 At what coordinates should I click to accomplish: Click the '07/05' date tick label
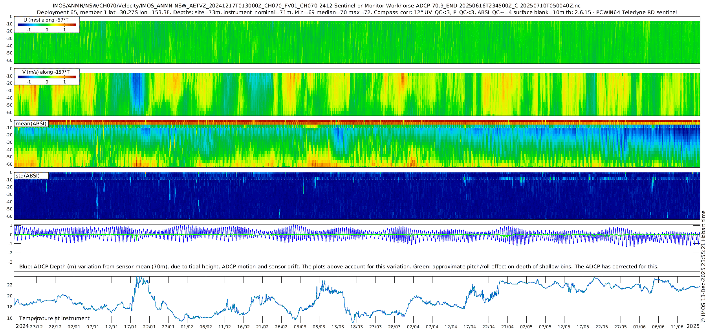tap(546, 327)
